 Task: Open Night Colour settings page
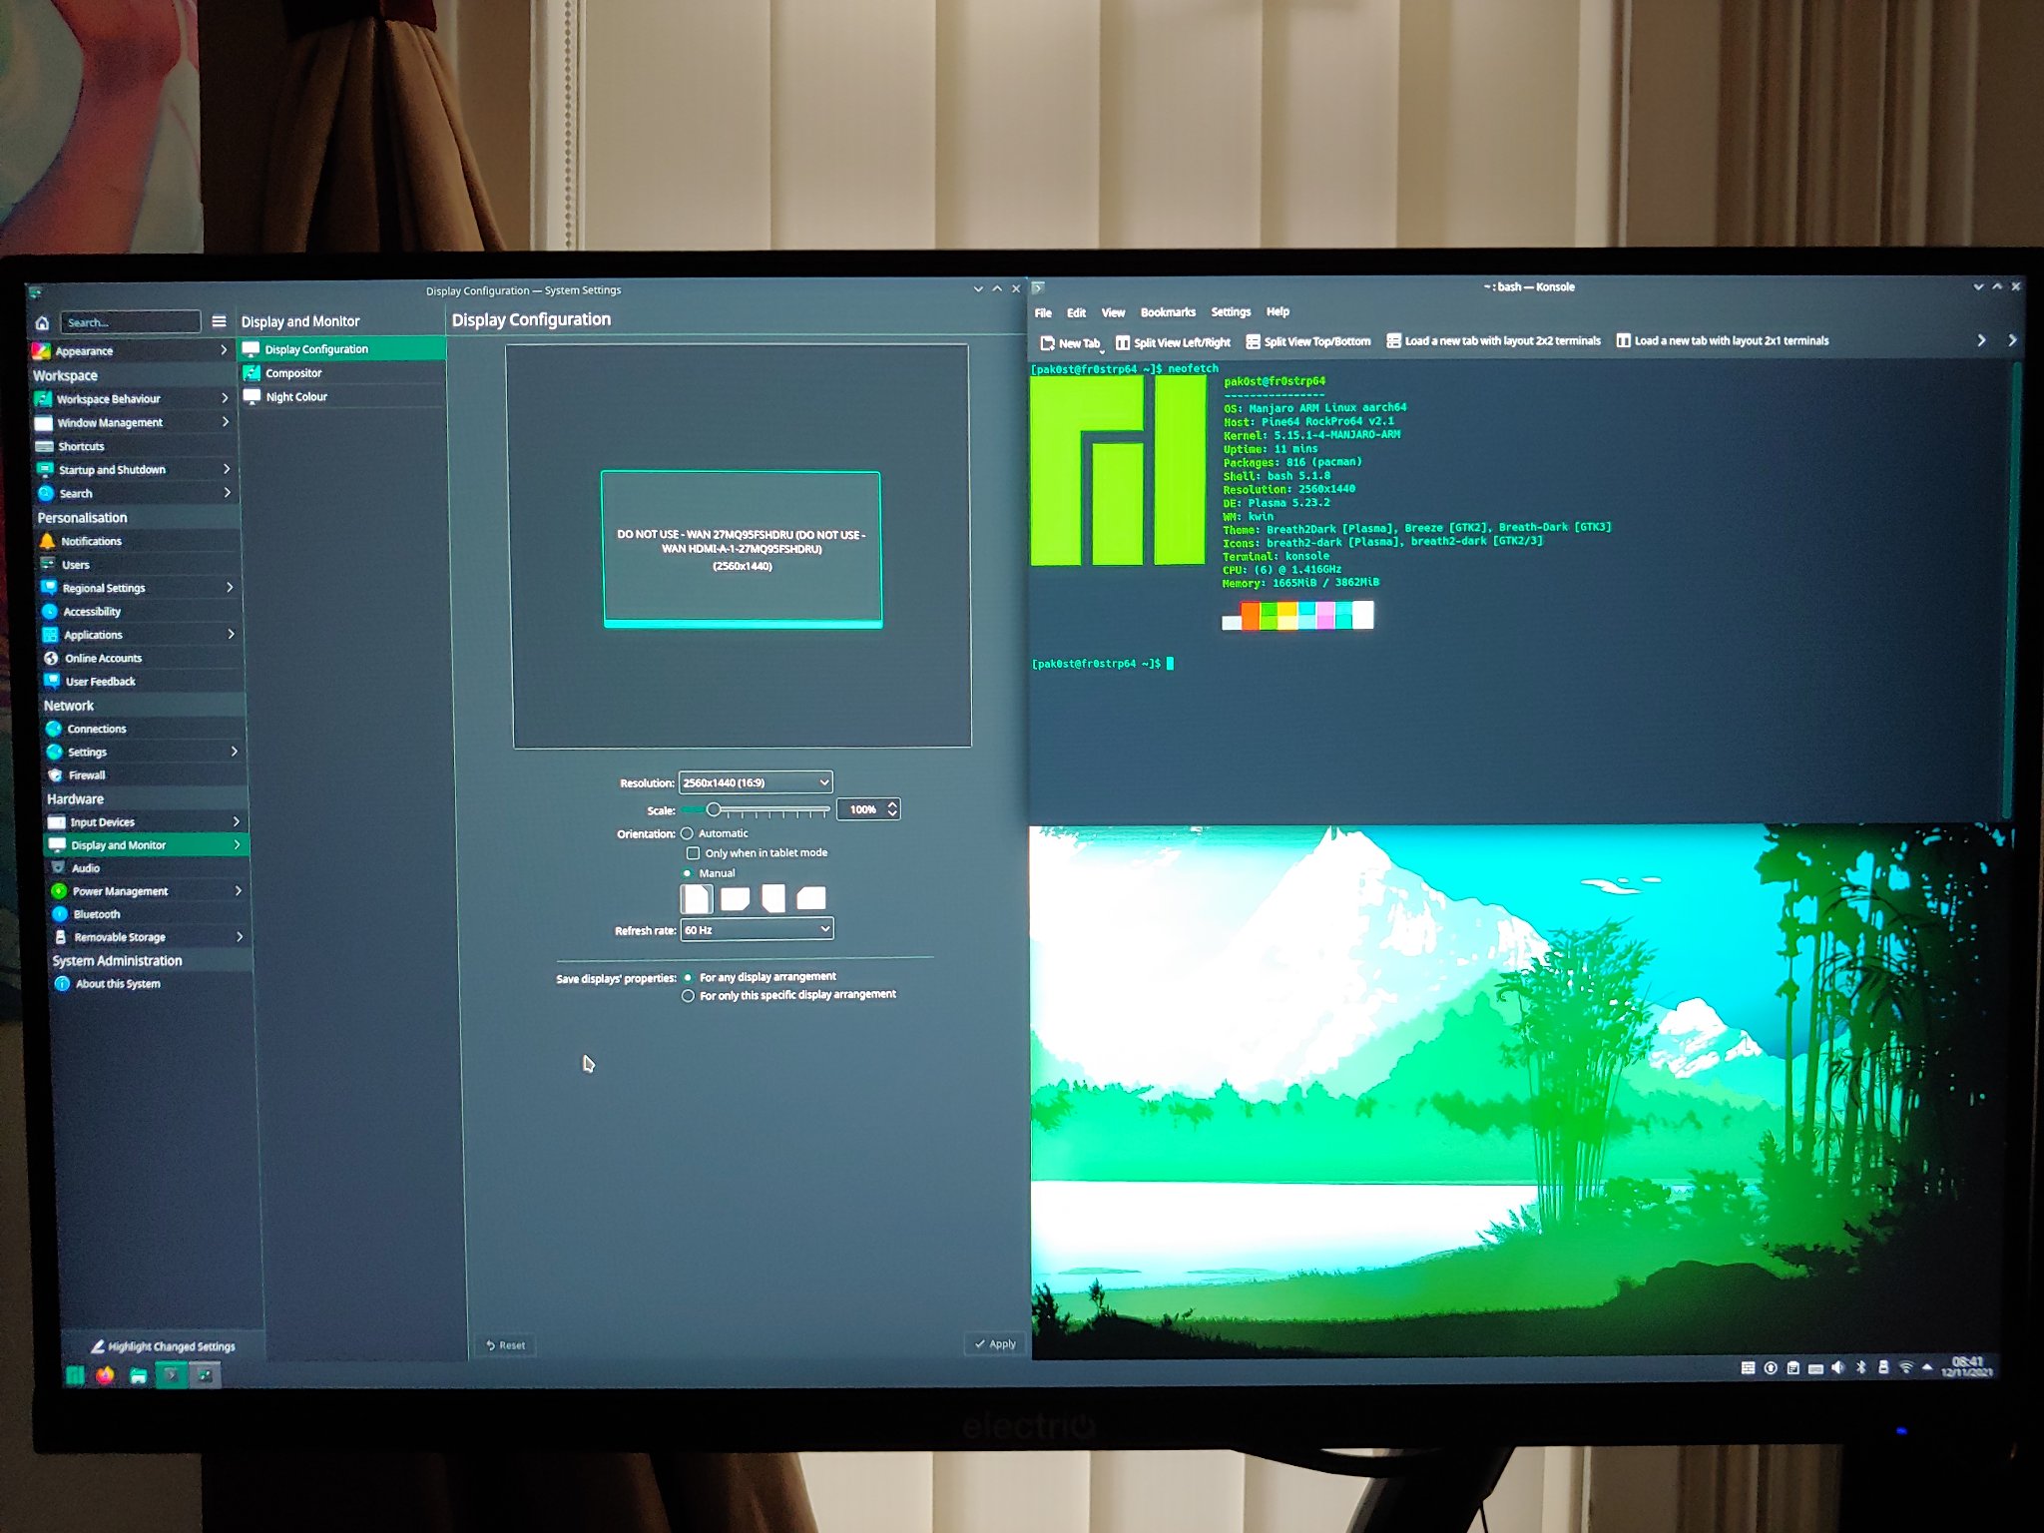296,397
